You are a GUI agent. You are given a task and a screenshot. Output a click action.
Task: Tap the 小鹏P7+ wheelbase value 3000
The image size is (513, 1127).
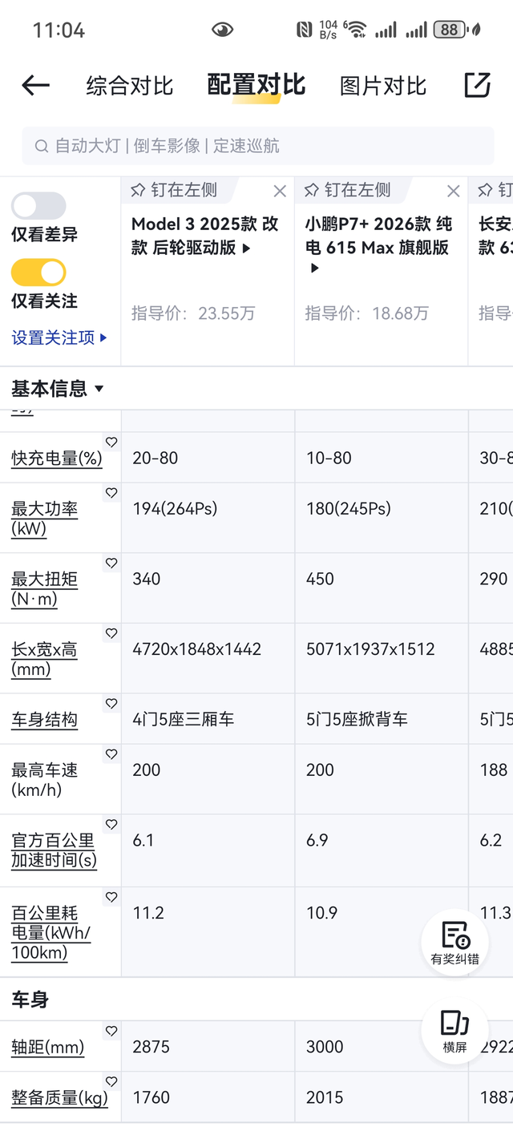point(325,1047)
